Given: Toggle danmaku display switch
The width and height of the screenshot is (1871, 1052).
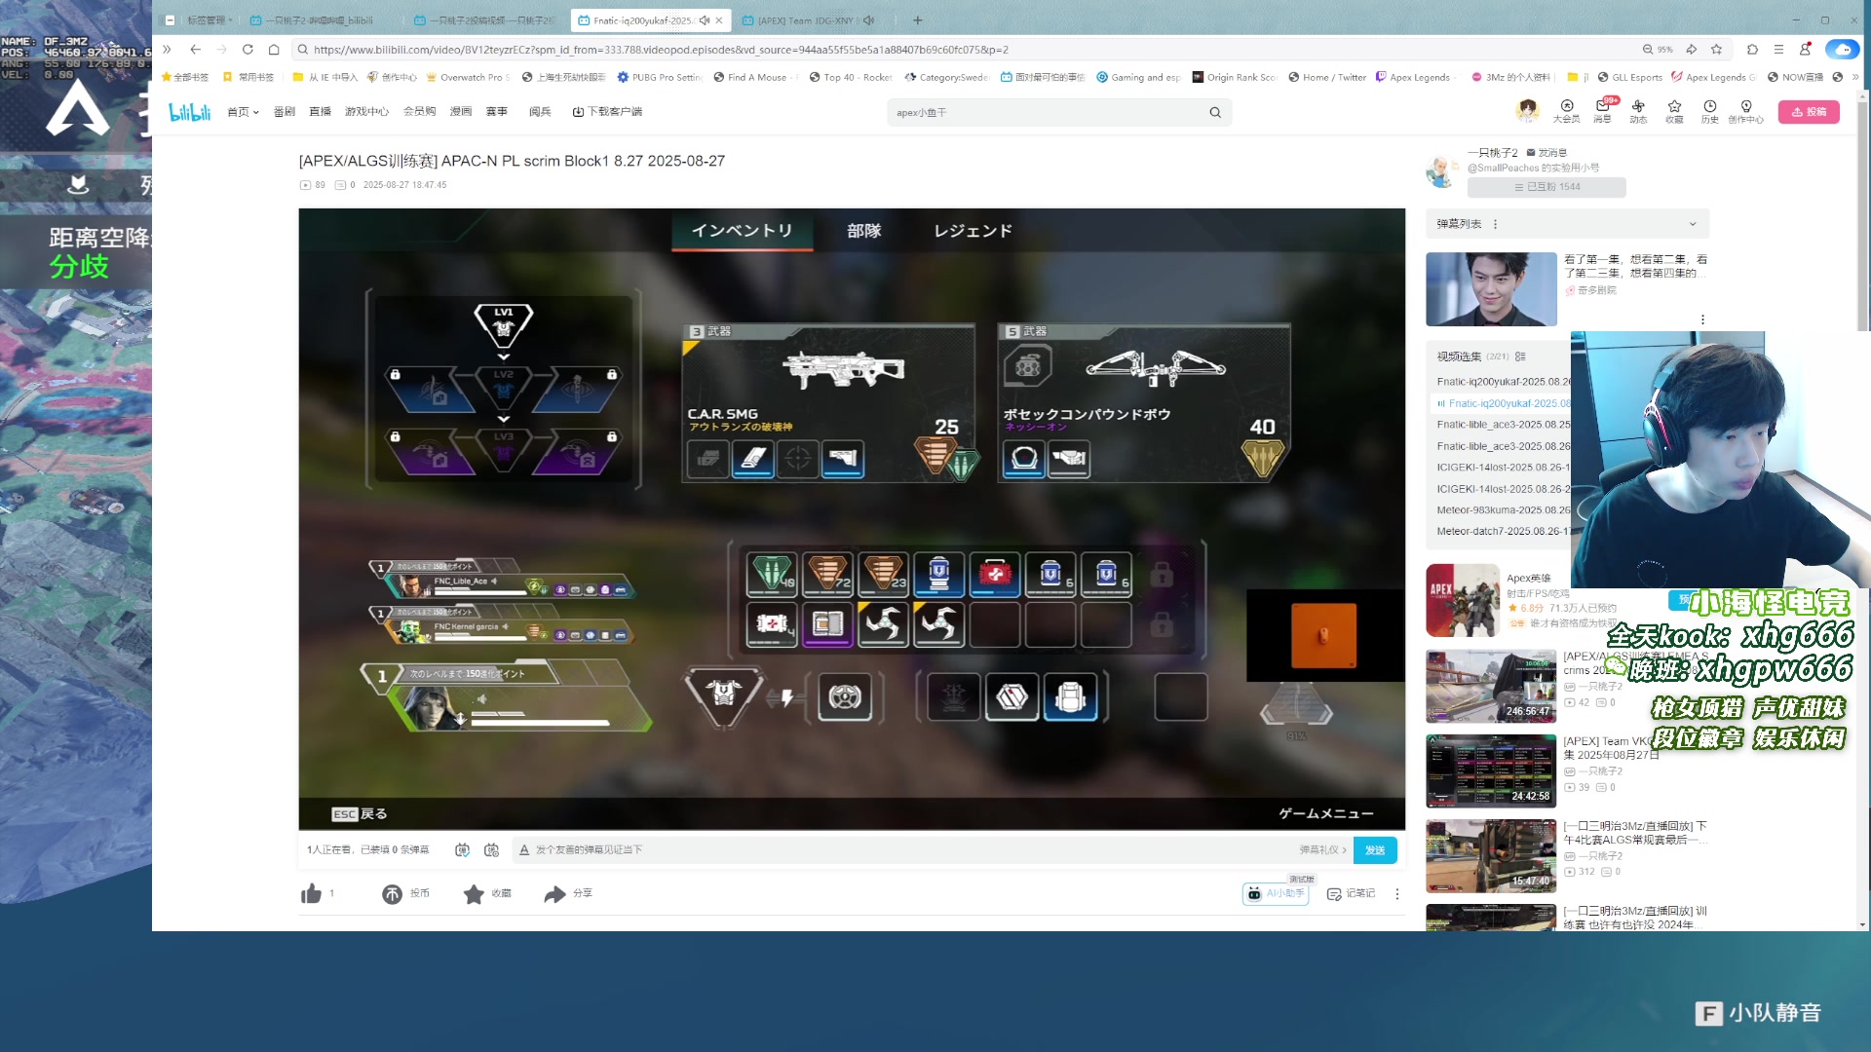Looking at the screenshot, I should [462, 849].
